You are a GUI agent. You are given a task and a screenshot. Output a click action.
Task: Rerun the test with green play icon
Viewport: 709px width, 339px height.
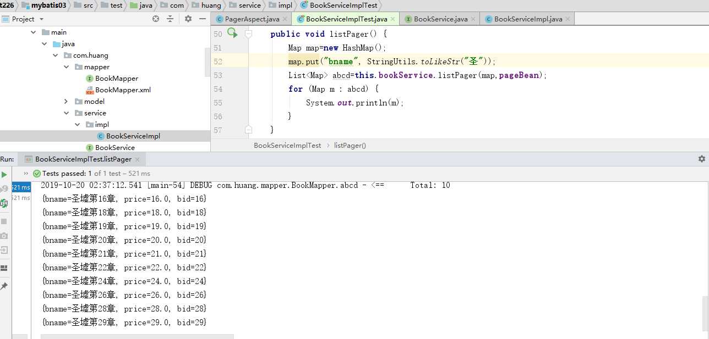pos(4,174)
